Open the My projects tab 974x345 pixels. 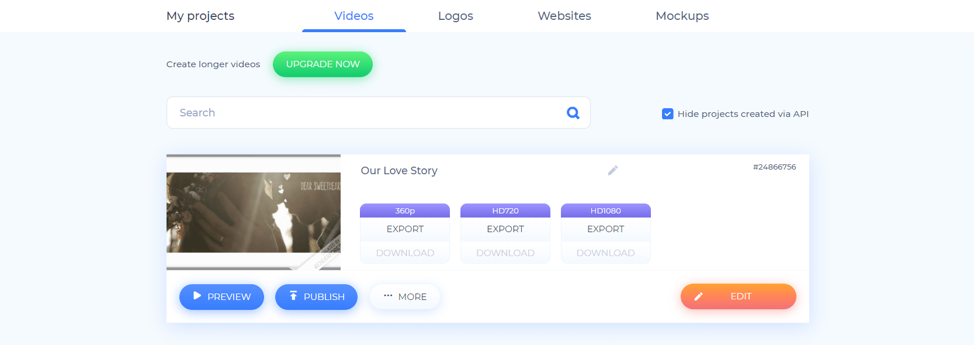coord(200,16)
